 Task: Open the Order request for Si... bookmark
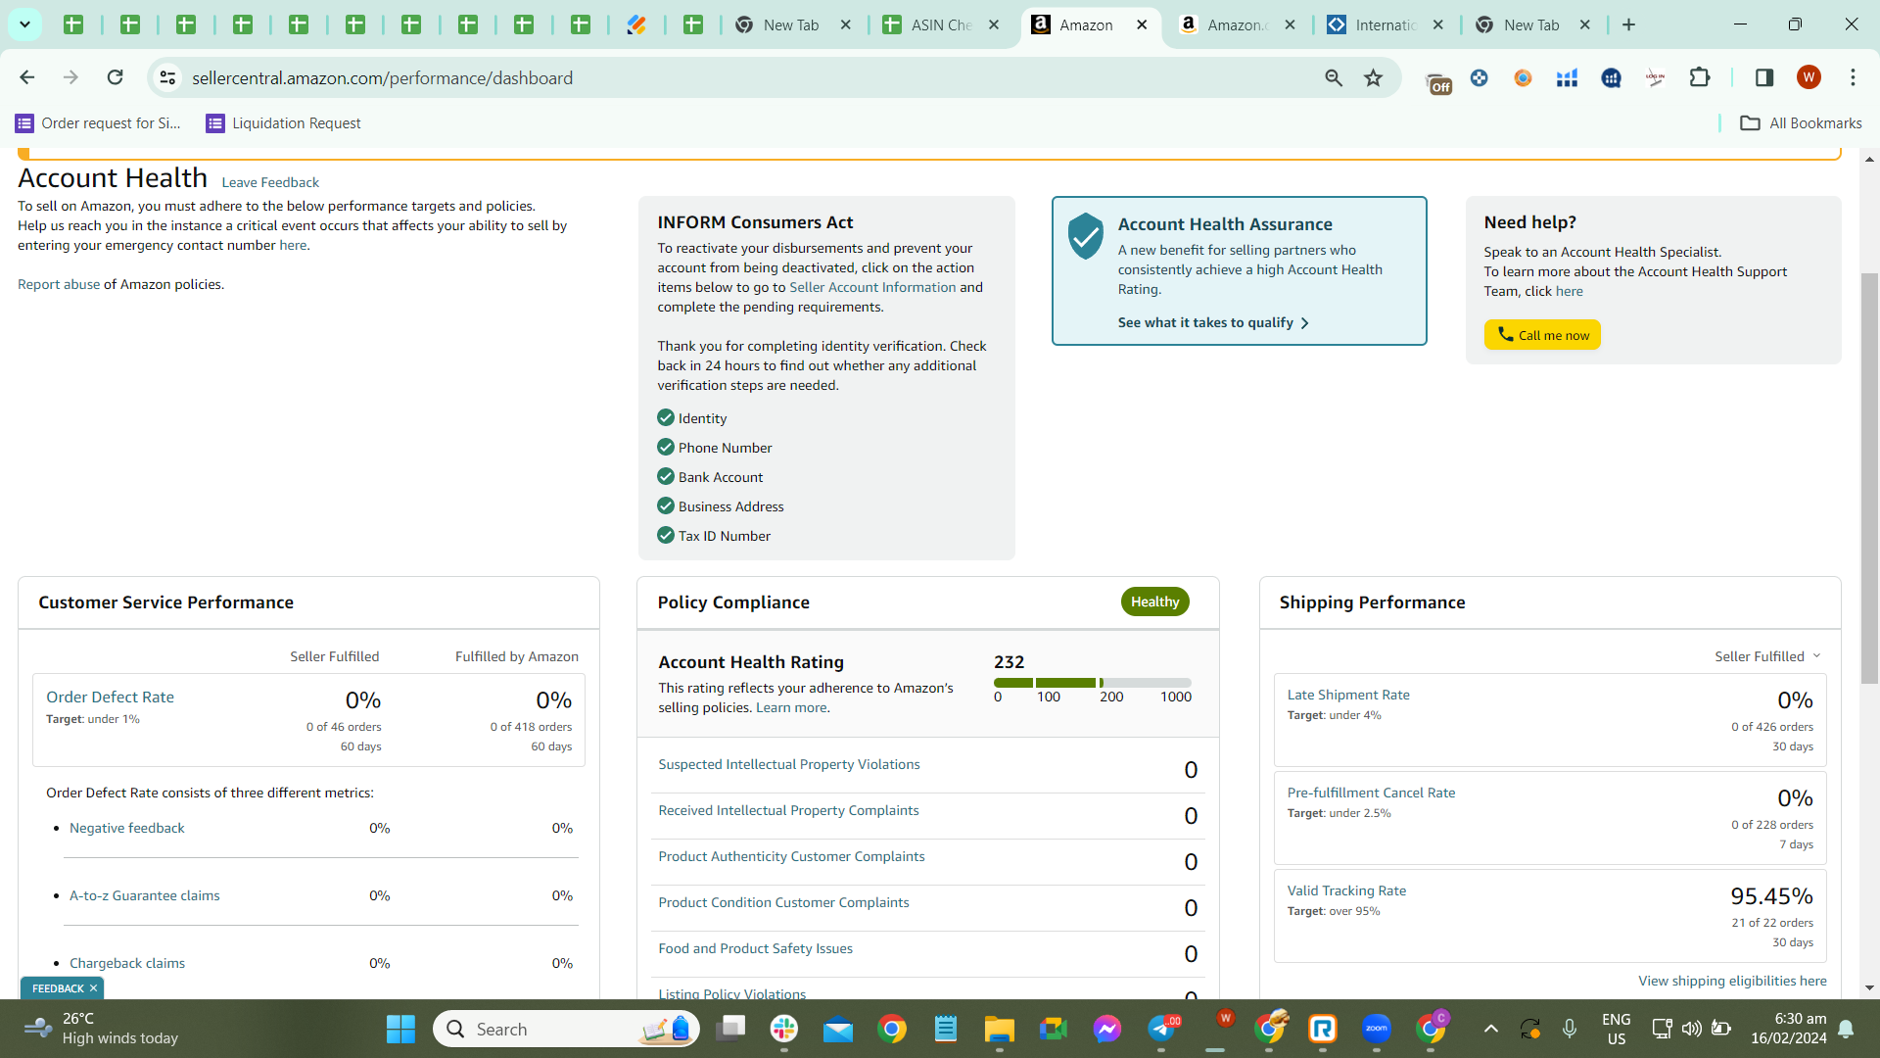click(x=98, y=123)
